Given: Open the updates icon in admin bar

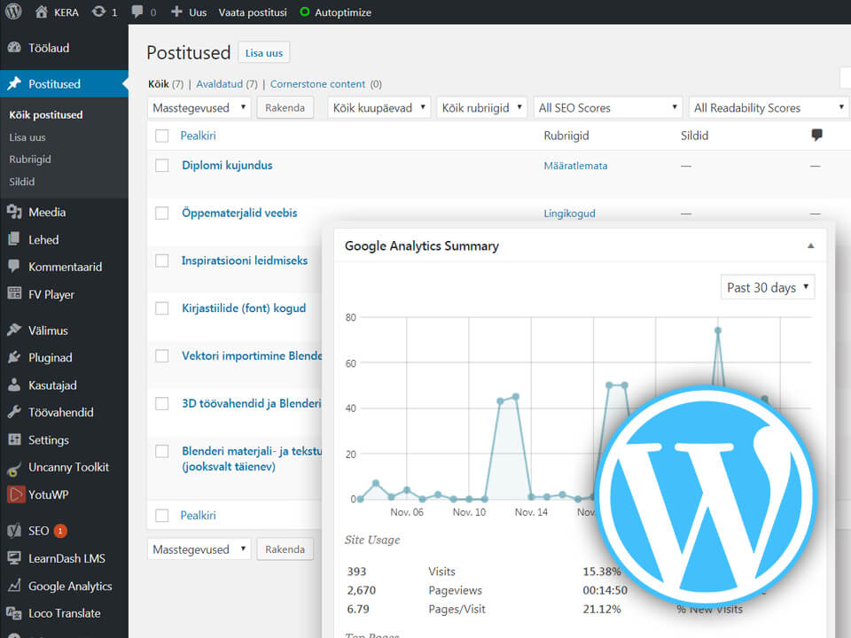Looking at the screenshot, I should (98, 12).
